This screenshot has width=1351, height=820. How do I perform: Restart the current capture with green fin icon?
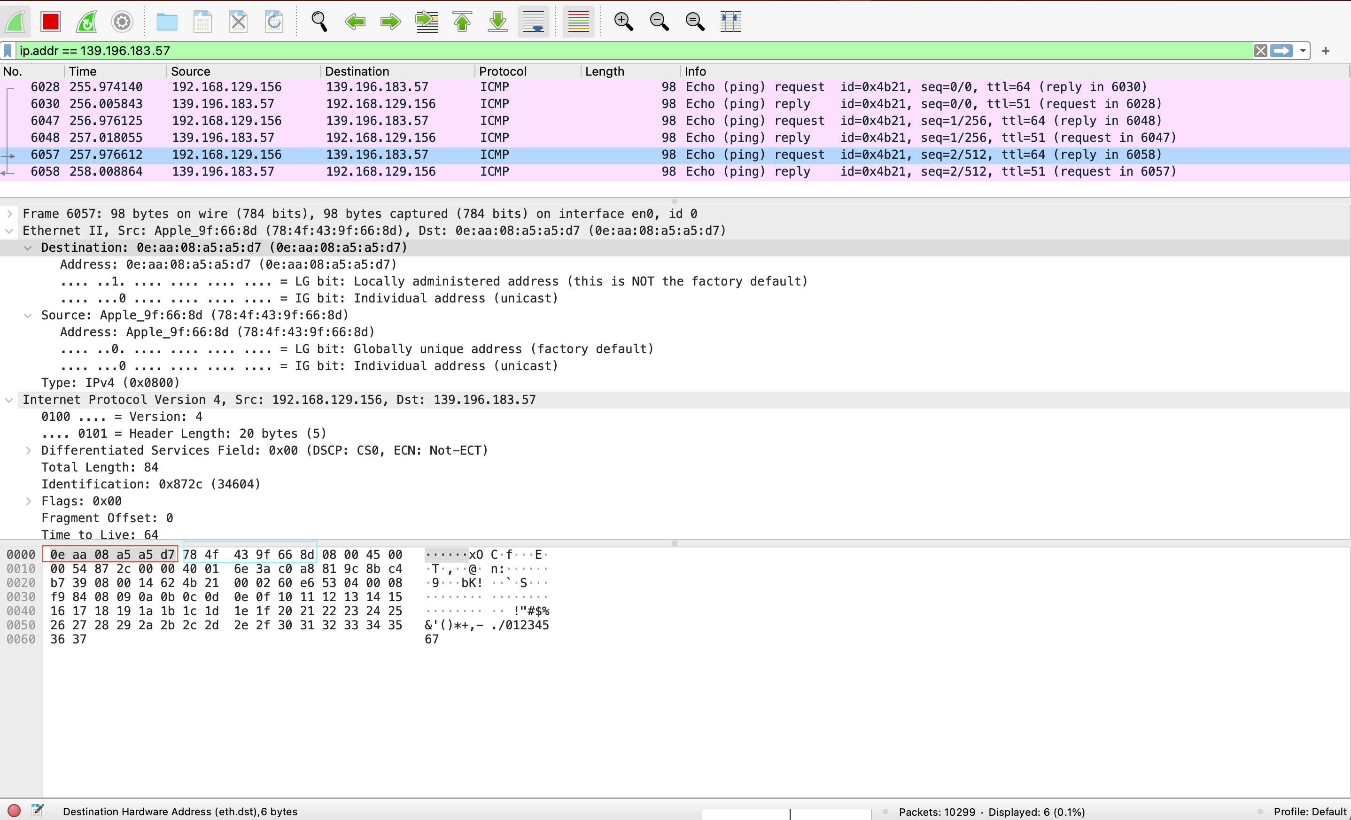(x=86, y=22)
